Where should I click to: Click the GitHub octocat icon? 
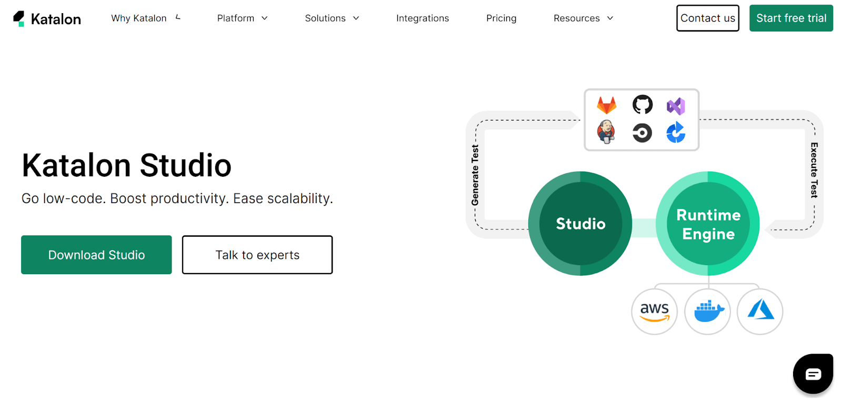tap(642, 105)
